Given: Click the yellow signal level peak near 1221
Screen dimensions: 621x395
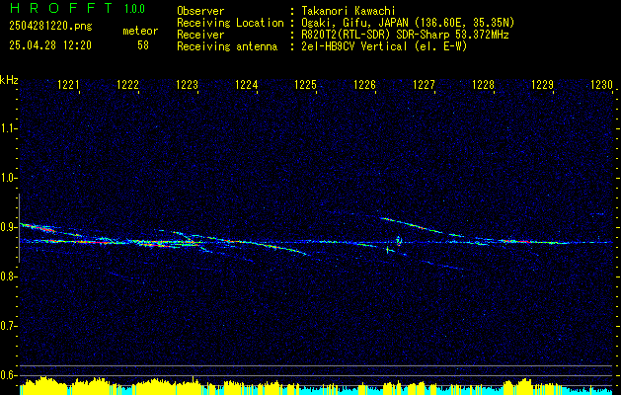Looking at the screenshot, I should pos(43,386).
